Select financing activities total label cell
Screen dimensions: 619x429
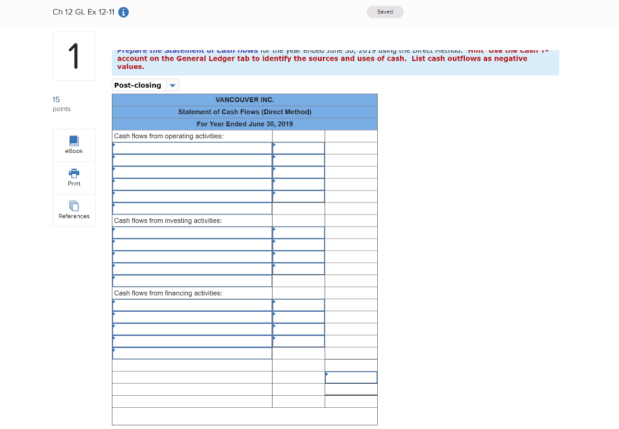tap(192, 353)
